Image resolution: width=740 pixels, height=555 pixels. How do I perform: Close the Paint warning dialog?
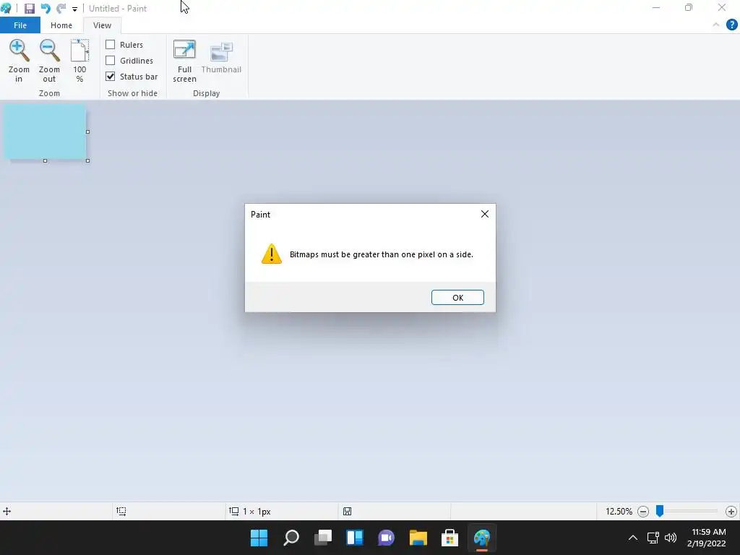485,214
